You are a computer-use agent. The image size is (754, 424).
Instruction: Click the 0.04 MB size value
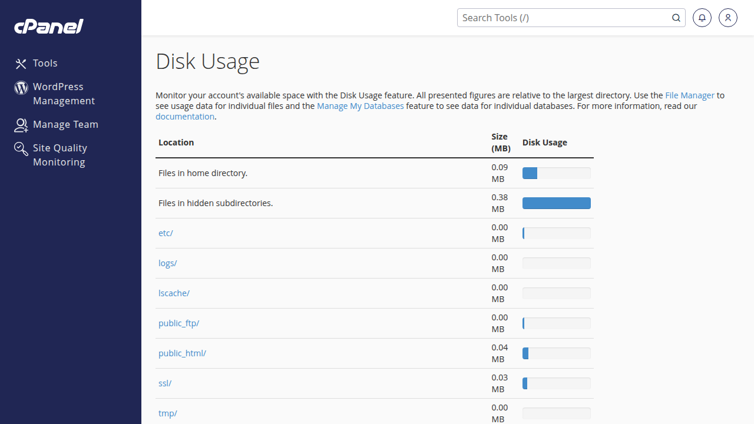point(500,353)
